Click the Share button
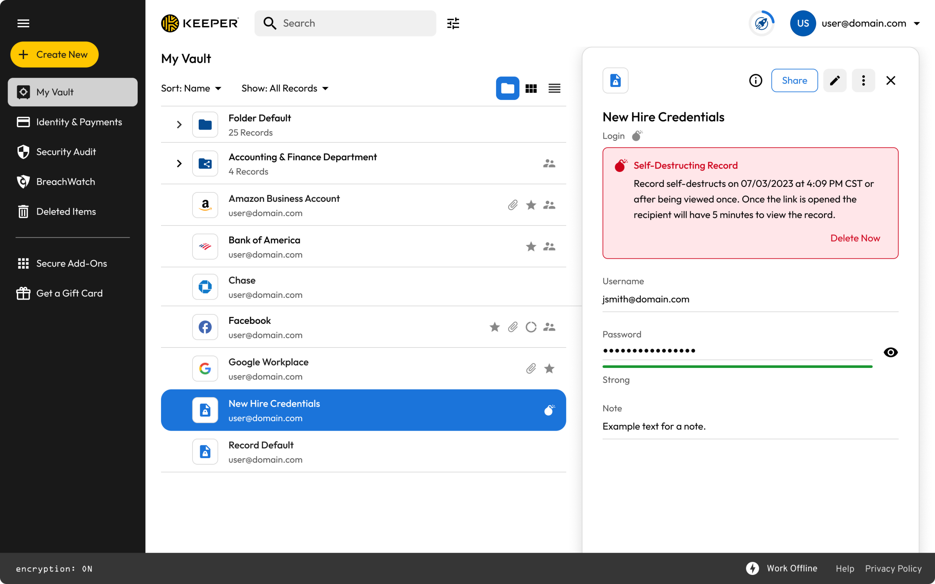 [794, 80]
